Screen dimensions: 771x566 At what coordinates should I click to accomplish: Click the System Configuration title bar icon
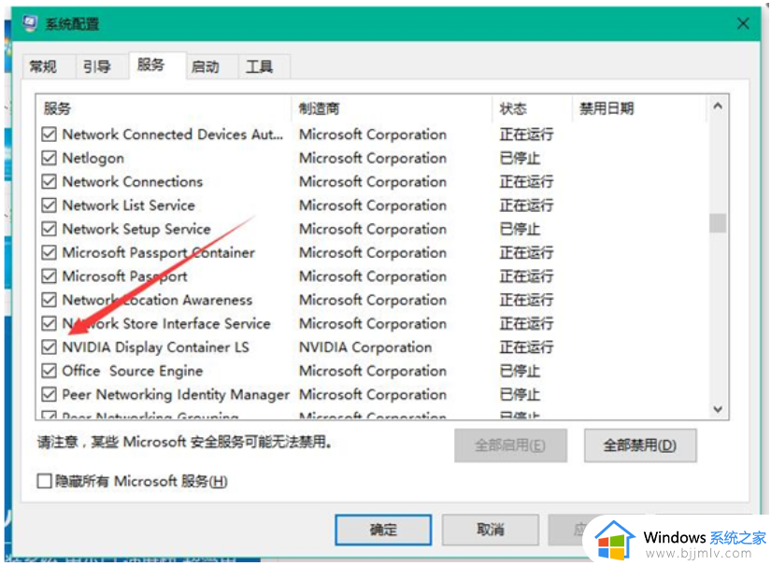click(30, 23)
